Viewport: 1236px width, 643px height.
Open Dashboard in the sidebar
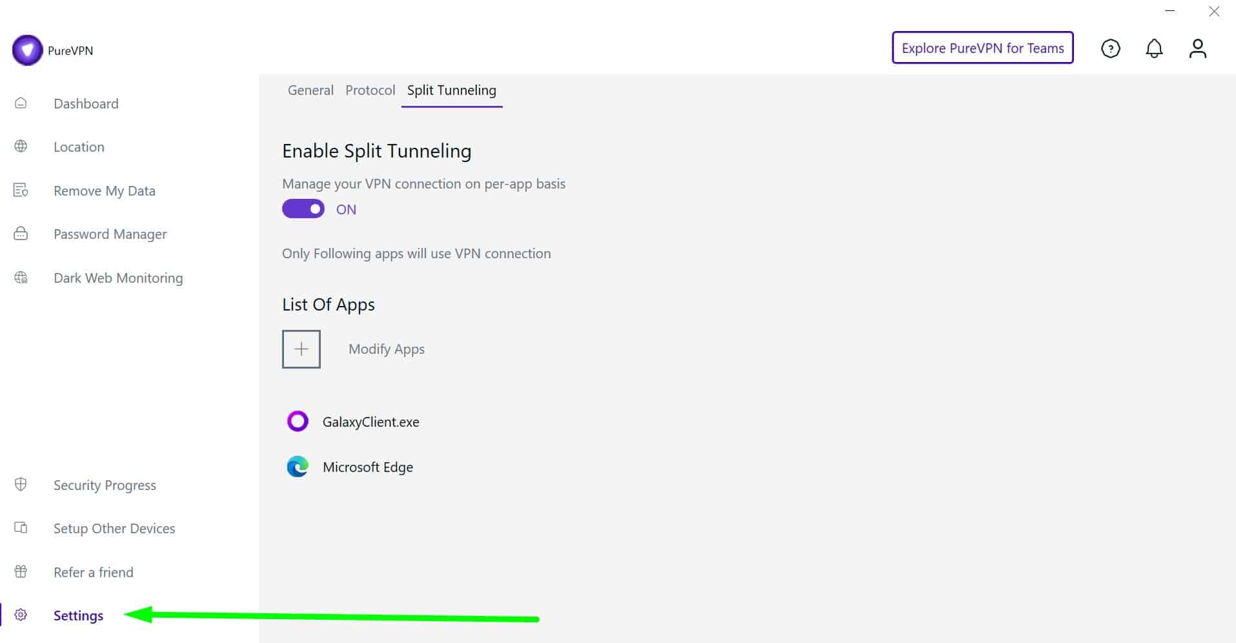(x=86, y=103)
